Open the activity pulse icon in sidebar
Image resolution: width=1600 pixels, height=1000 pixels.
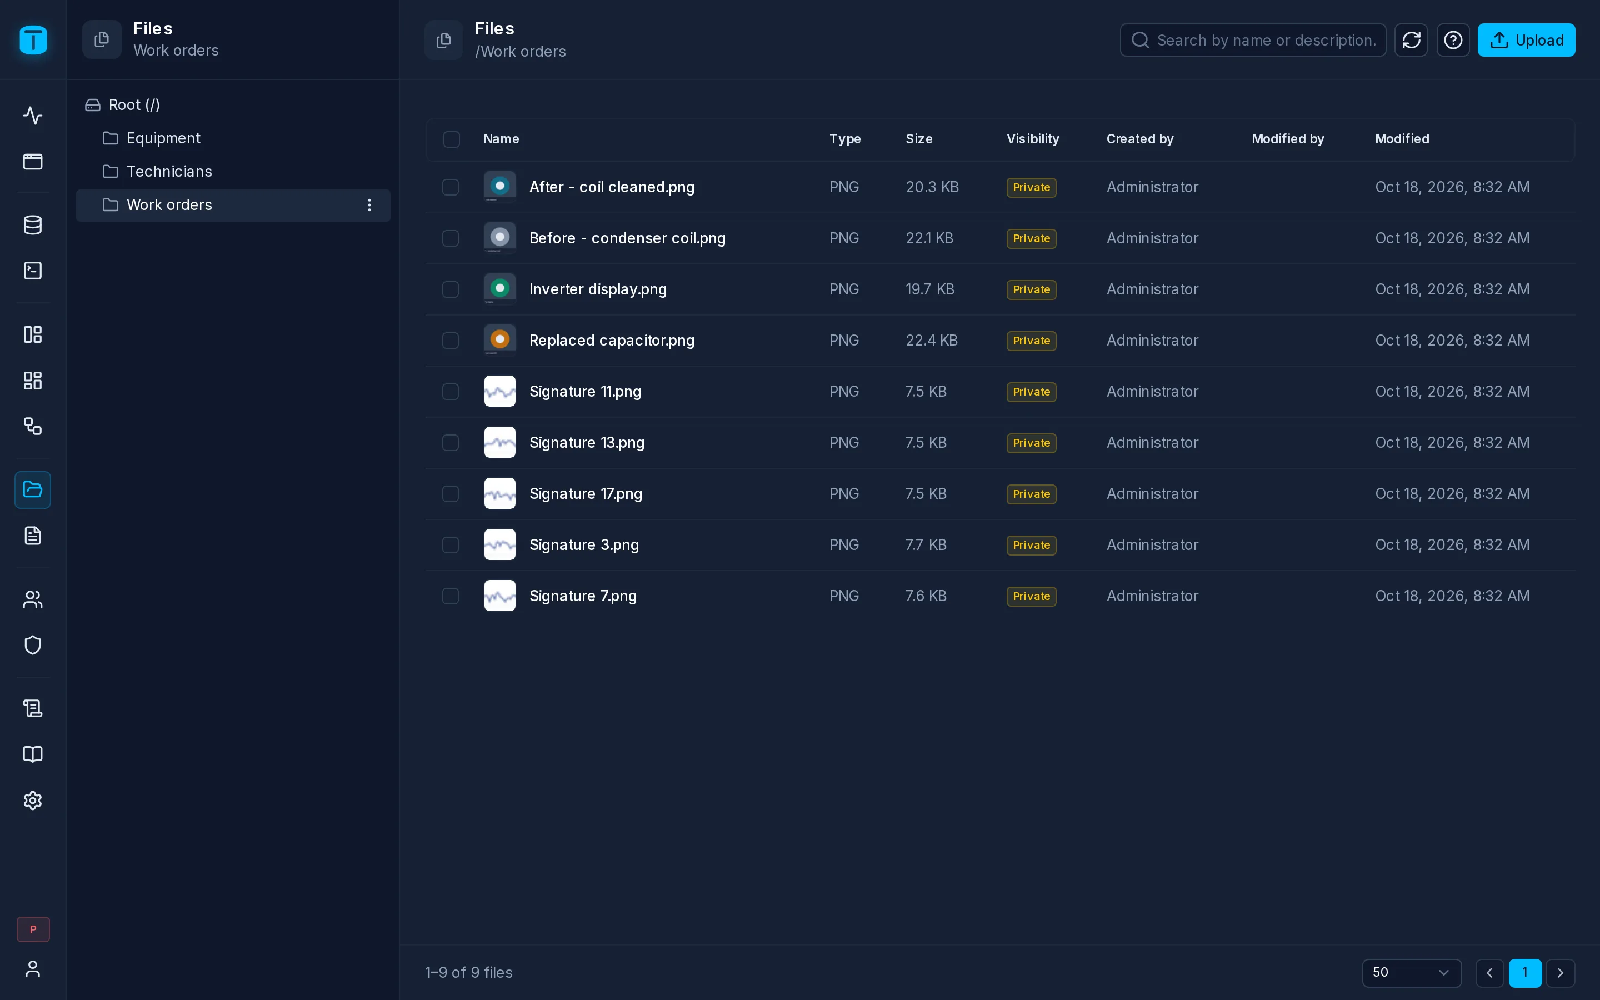(32, 116)
